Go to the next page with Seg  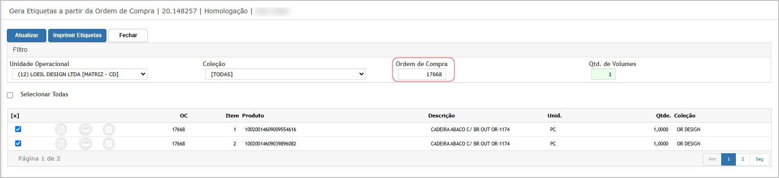pos(760,159)
